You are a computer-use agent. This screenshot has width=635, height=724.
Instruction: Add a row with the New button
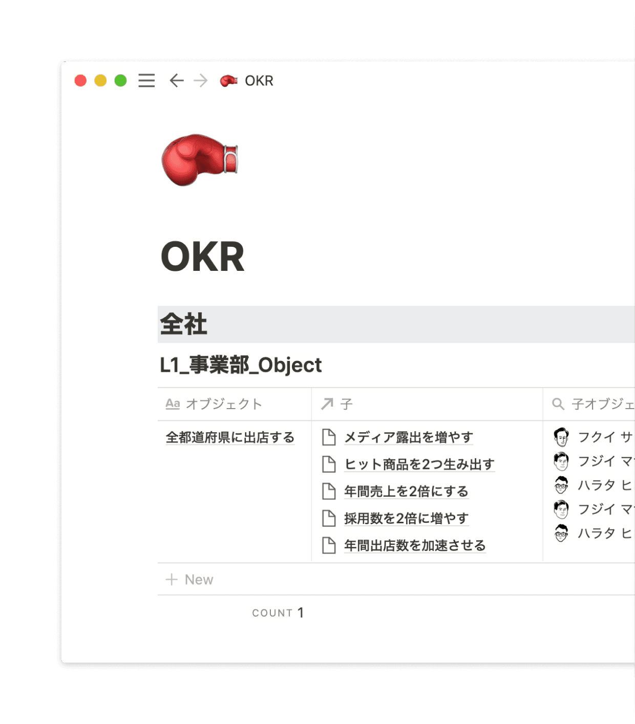point(190,580)
